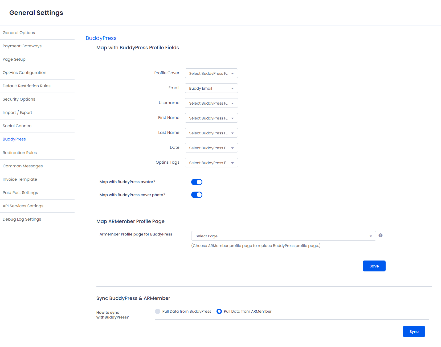
Task: Open Common Messages tab
Action: [37, 166]
